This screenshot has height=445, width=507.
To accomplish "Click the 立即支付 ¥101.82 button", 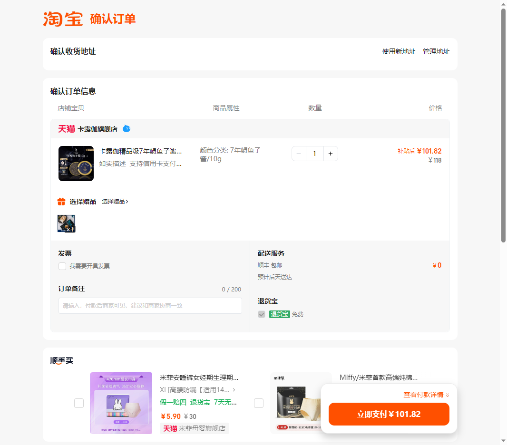I will click(389, 414).
